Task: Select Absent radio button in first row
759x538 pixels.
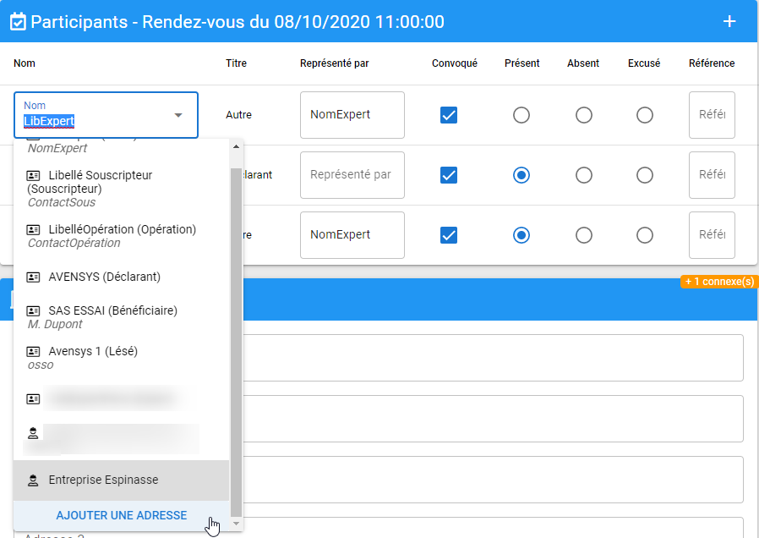Action: click(x=583, y=115)
